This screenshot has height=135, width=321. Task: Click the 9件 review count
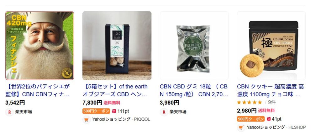coord(272,102)
